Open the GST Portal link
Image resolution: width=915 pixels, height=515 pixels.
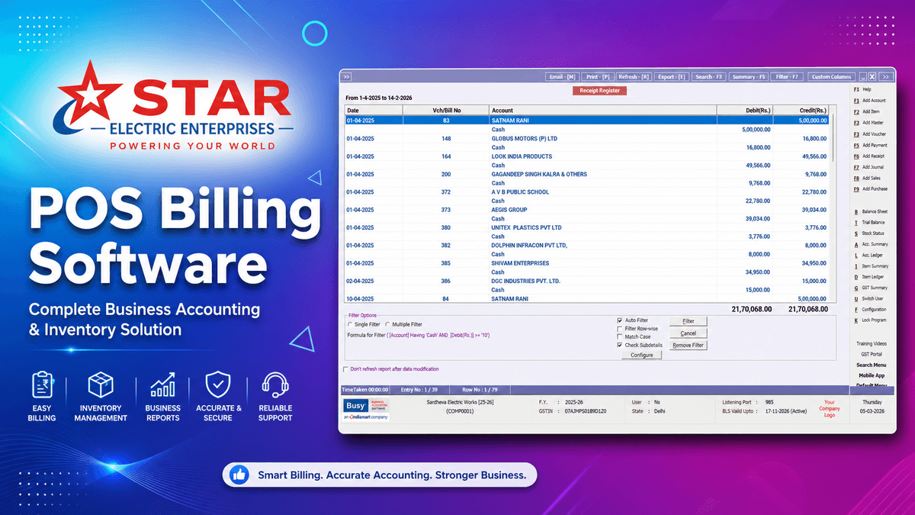tap(872, 354)
